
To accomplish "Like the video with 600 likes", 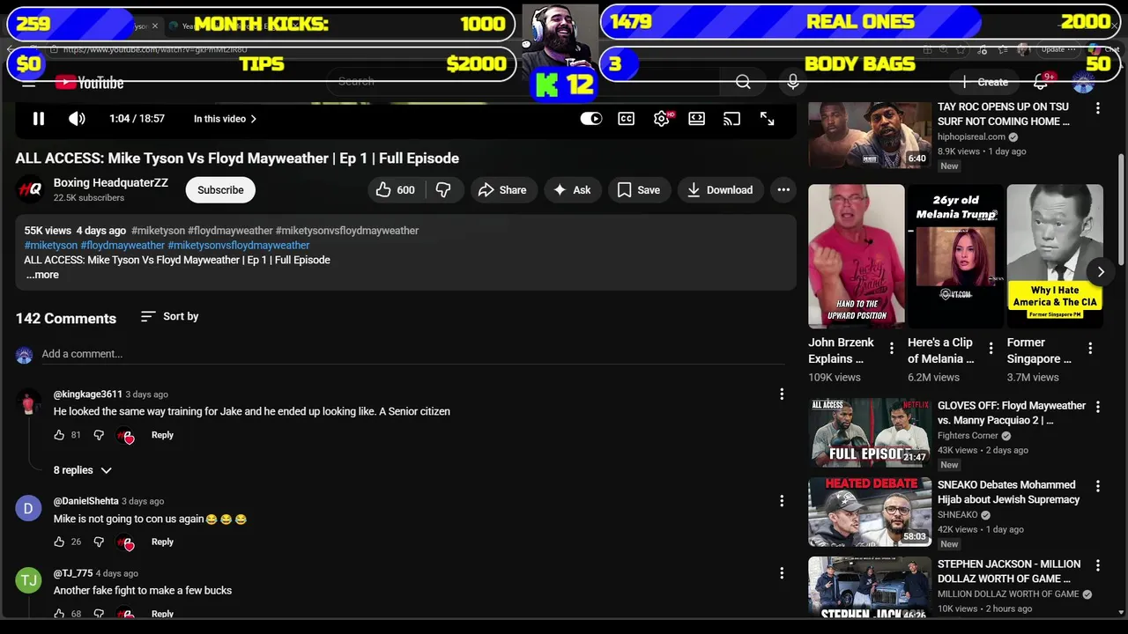I will click(x=396, y=190).
